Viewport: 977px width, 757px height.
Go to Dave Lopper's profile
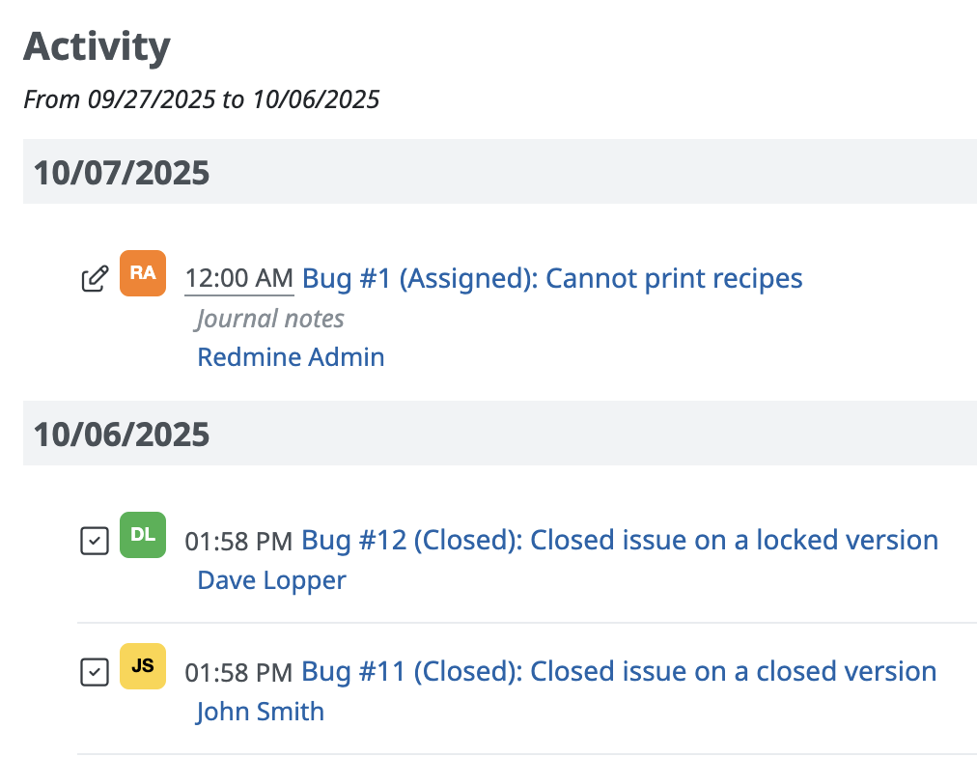[x=271, y=580]
